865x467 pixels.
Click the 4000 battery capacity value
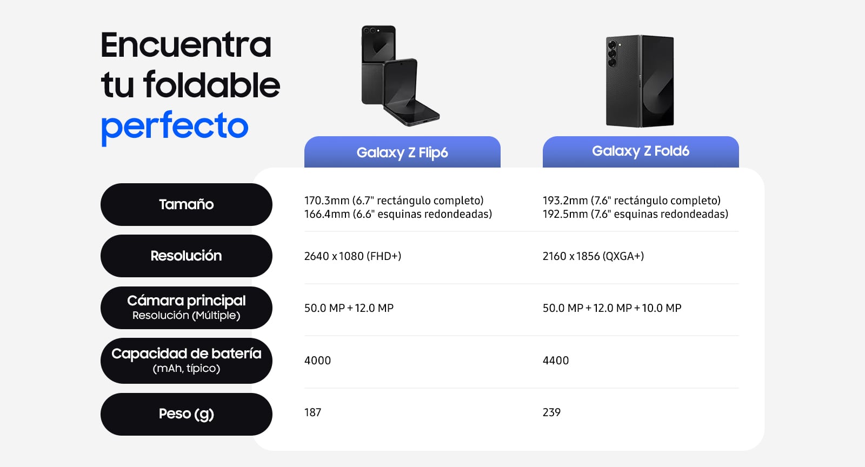point(317,361)
